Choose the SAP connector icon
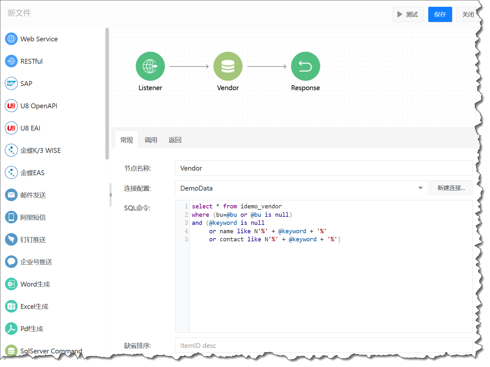Image resolution: width=490 pixels, height=367 pixels. pyautogui.click(x=11, y=84)
